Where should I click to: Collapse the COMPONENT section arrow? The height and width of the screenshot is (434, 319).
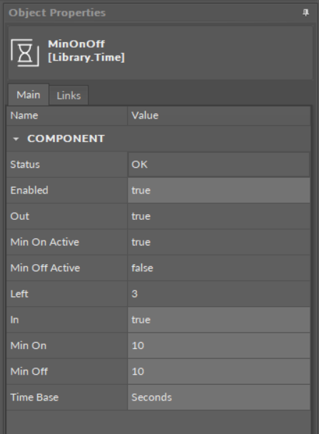(x=16, y=139)
